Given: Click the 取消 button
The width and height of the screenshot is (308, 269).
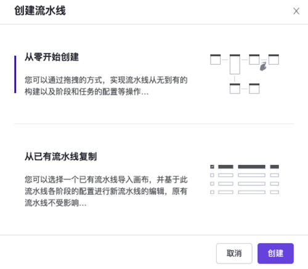Looking at the screenshot, I should pyautogui.click(x=234, y=253).
